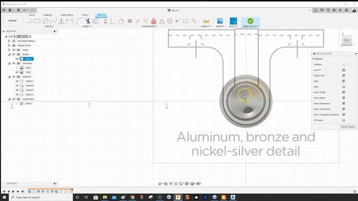358x201 pixels.
Task: Toggle the Show Projected Geometries checkbox
Action: 343,114
